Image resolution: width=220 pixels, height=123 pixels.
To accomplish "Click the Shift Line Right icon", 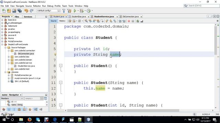I will pyautogui.click(x=124, y=21).
